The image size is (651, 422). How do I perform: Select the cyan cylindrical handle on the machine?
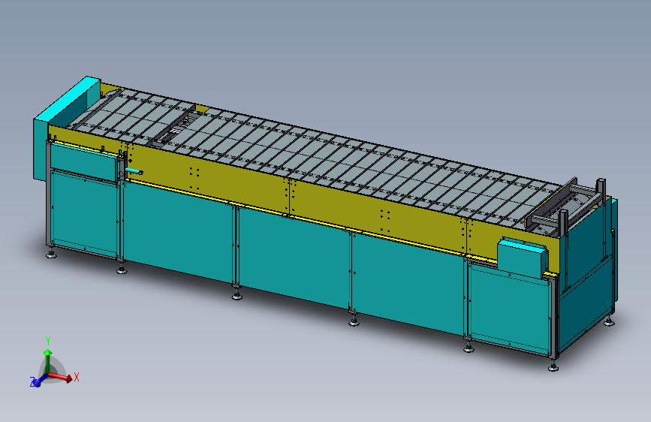click(x=134, y=171)
